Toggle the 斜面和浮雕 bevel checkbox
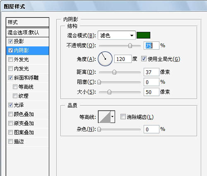The image size is (207, 176). click(10, 78)
